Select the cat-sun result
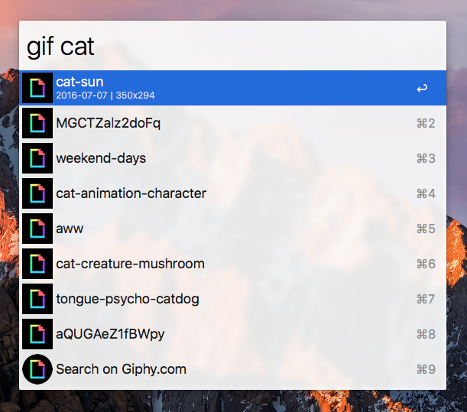 tap(229, 88)
